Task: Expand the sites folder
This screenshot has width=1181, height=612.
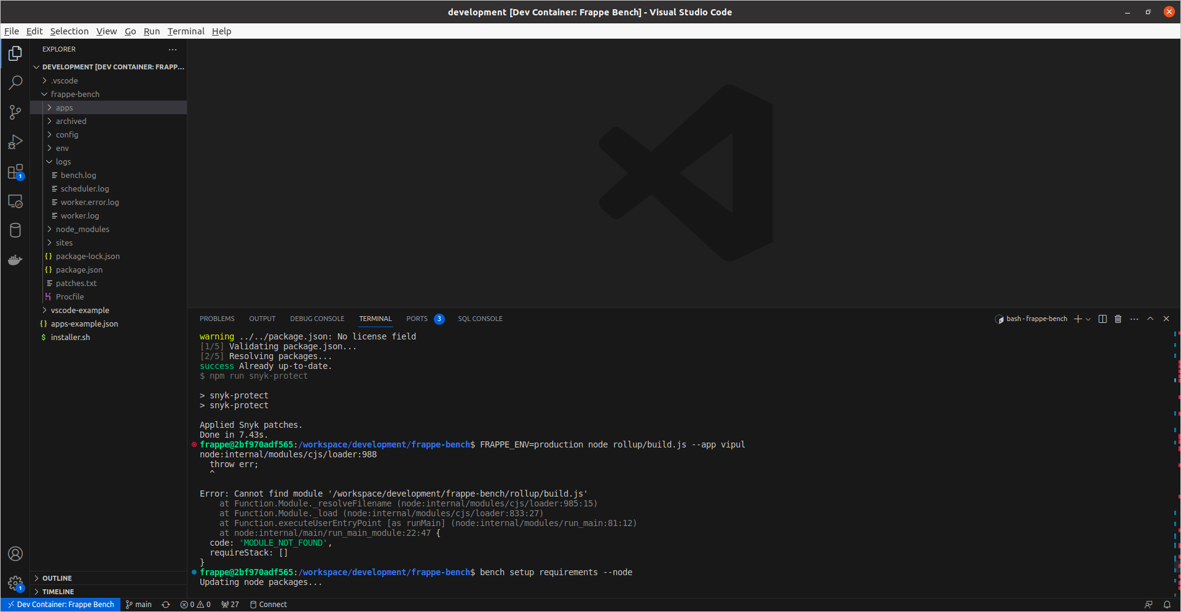Action: coord(109,242)
